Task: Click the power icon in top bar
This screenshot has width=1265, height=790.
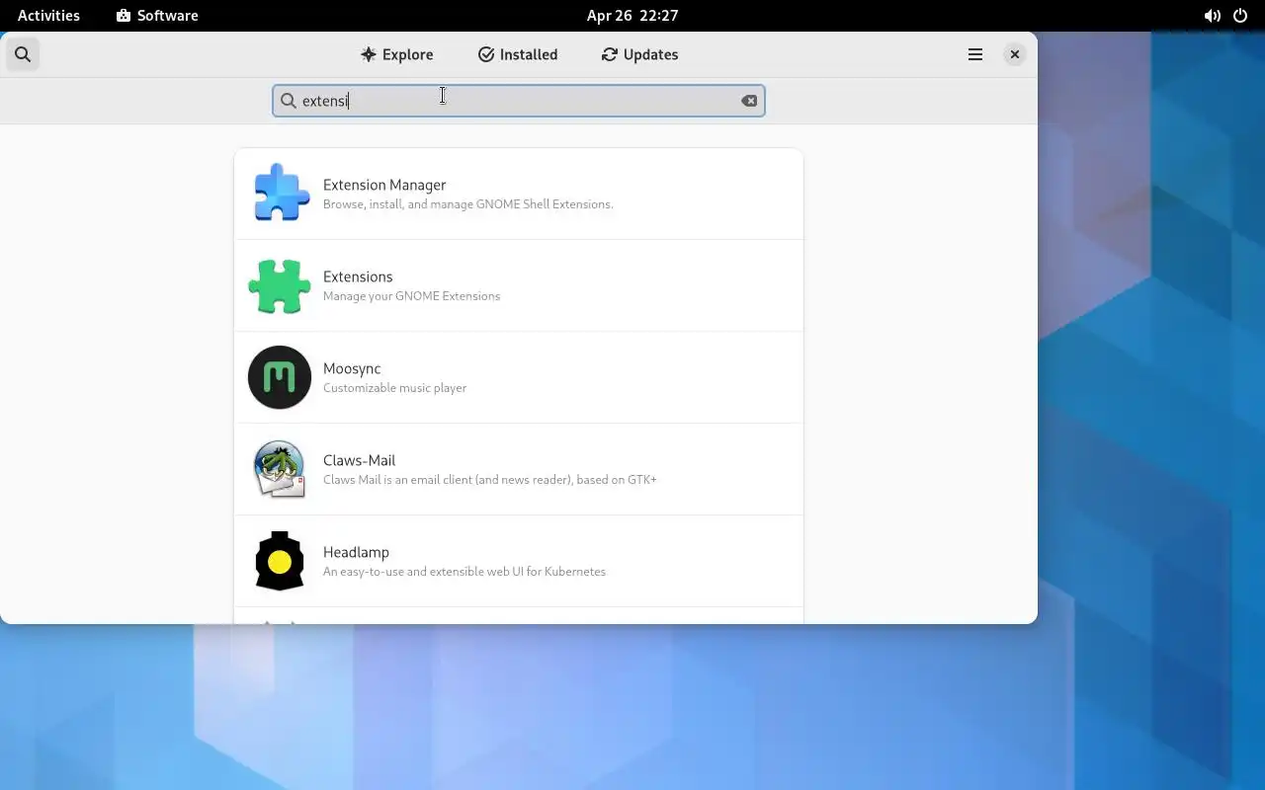Action: (x=1240, y=16)
